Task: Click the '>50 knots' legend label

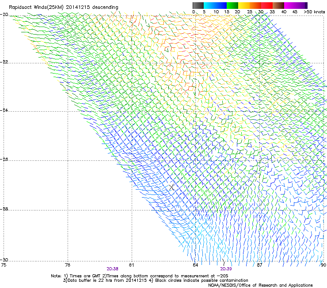Action: tap(314, 12)
